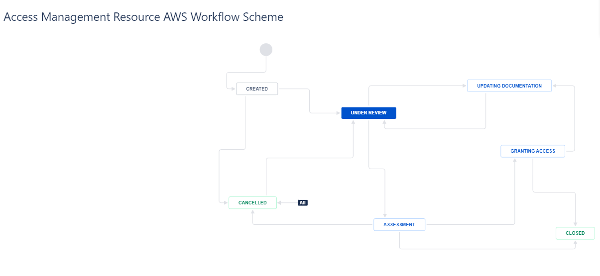
Task: Click the All transition badge
Action: tap(303, 203)
